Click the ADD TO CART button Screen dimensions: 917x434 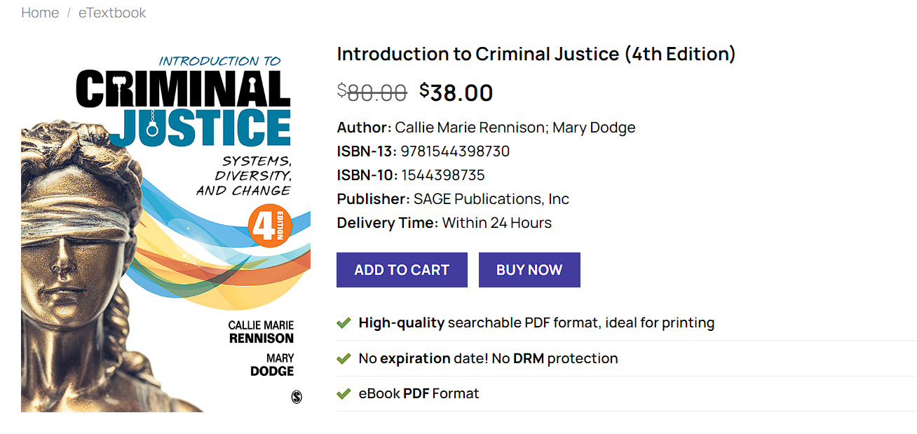point(401,269)
